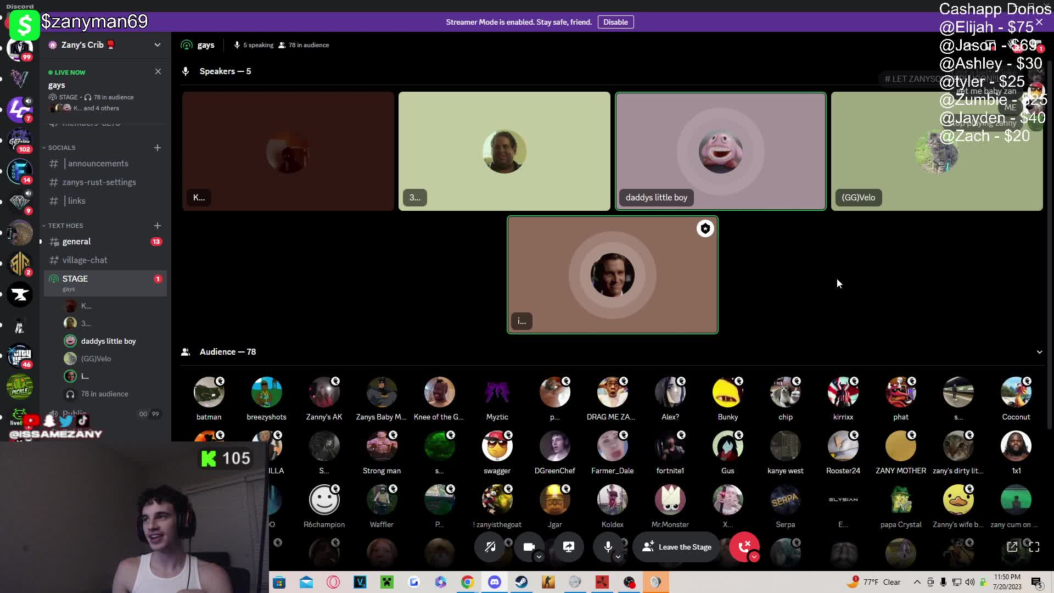This screenshot has height=593, width=1054.
Task: Collapse the Audience section chevron
Action: coord(1039,352)
